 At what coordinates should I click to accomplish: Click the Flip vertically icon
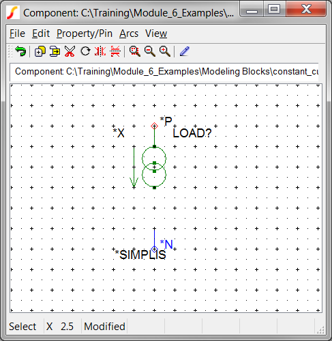pos(115,51)
